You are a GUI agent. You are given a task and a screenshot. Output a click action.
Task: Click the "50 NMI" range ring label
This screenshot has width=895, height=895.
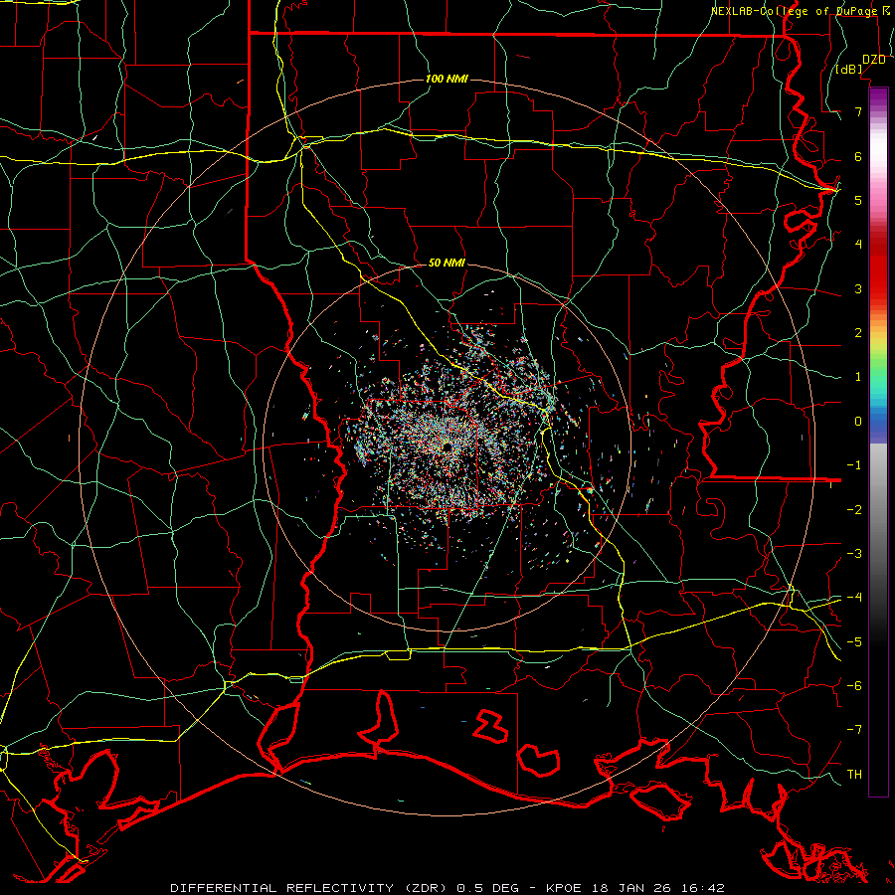[447, 263]
